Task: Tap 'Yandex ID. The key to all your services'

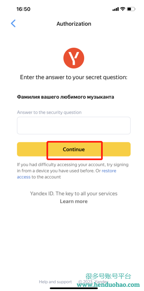Action: point(74,194)
